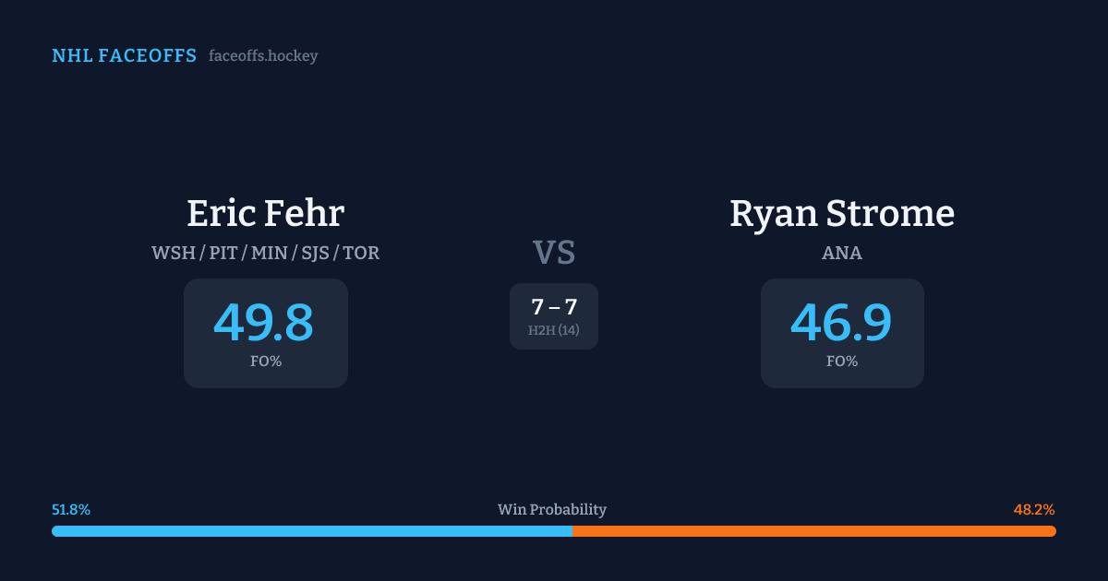The image size is (1108, 581).
Task: Select the Eric Fehr player name
Action: [x=265, y=213]
